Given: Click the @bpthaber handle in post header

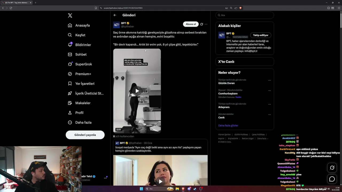Looking at the screenshot, I should (127, 27).
